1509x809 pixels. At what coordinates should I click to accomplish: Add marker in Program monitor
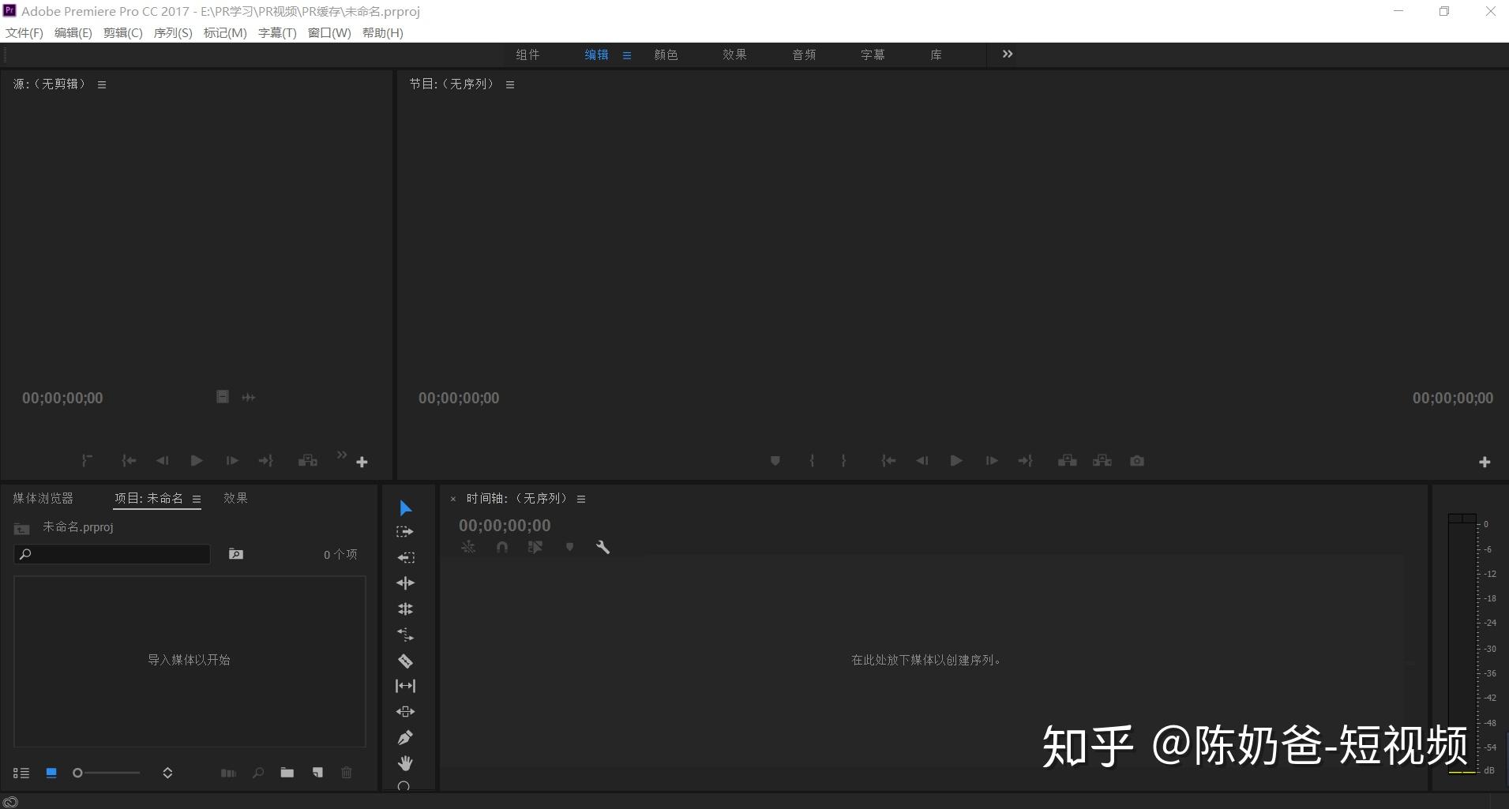tap(775, 461)
